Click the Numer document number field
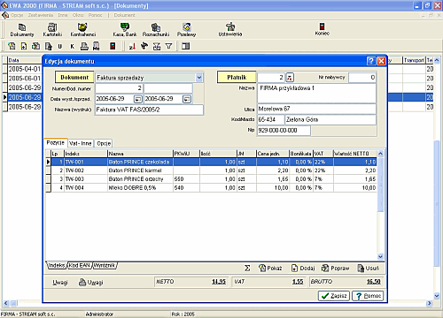This screenshot has width=443, height=318. click(119, 88)
